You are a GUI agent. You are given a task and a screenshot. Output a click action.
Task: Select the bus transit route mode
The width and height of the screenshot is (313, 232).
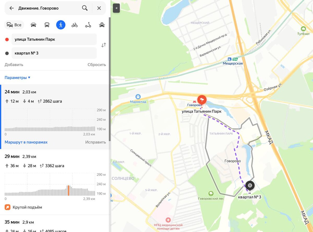(47, 25)
